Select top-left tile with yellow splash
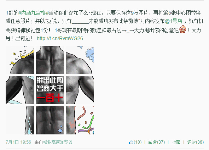This screenshot has height=150, width=209. (x=20, y=60)
